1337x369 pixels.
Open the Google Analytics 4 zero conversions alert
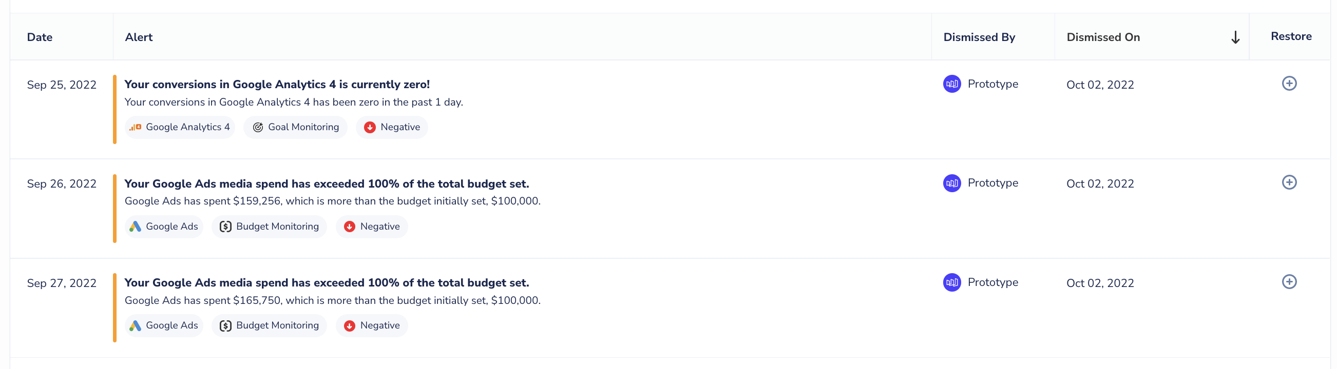[x=277, y=85]
